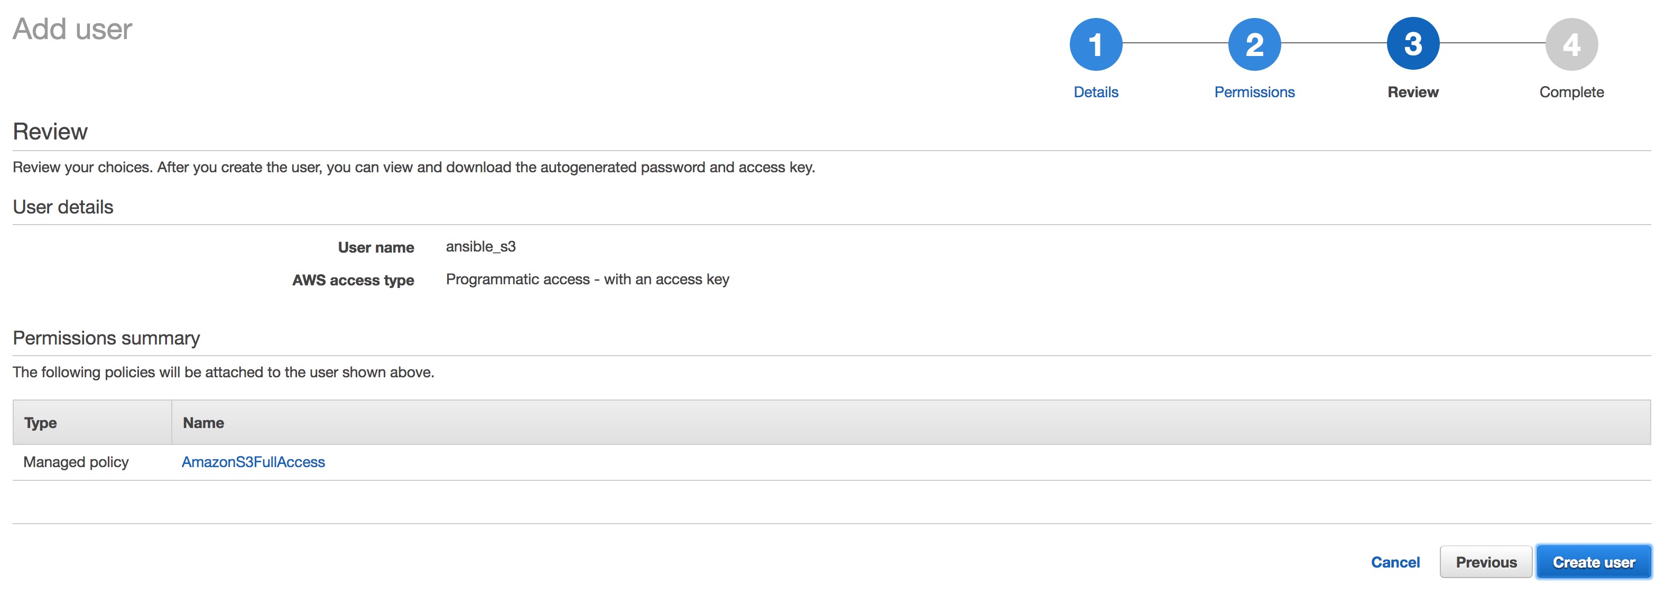The height and width of the screenshot is (595, 1665).
Task: Open the AmazonS3FullAccess policy link
Action: tap(253, 462)
